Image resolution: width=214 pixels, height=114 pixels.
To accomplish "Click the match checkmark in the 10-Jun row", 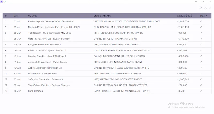I will coord(201,45).
